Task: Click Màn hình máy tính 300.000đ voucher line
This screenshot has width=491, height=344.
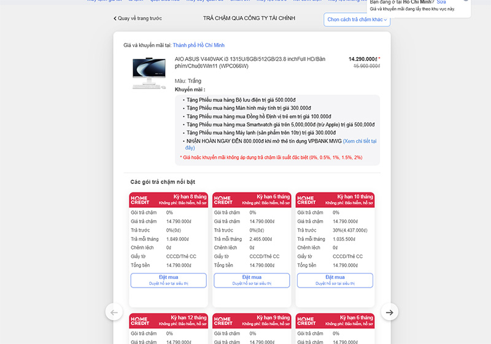Action: click(249, 108)
